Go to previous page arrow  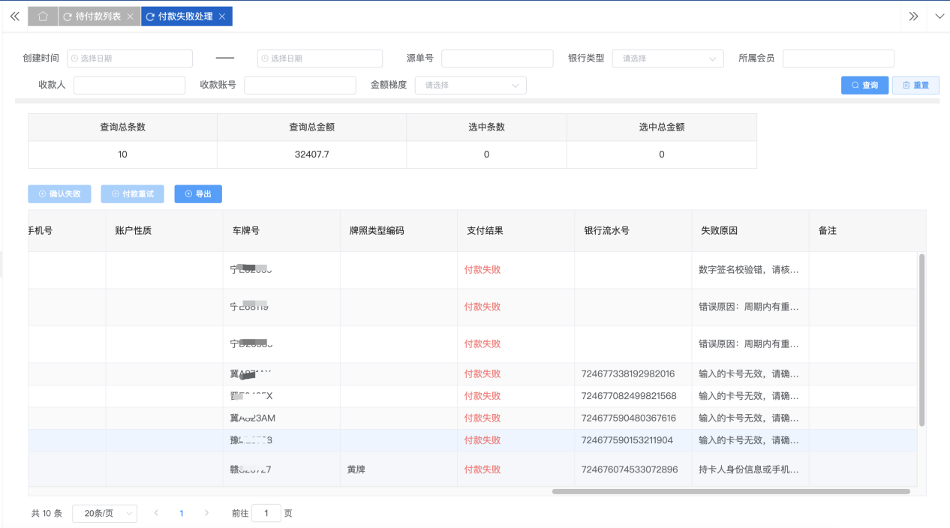(x=156, y=514)
